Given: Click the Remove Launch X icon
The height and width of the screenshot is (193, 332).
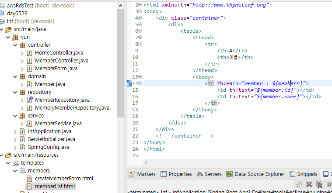Looking at the screenshot, I should pos(309,184).
